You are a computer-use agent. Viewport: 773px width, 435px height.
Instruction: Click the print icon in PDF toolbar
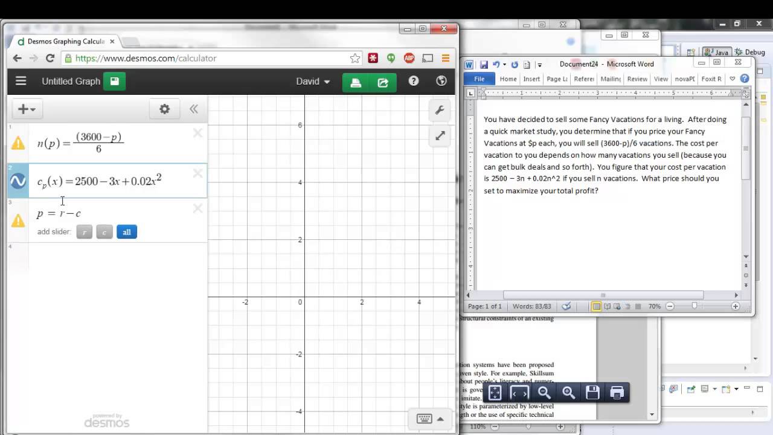[x=617, y=393]
